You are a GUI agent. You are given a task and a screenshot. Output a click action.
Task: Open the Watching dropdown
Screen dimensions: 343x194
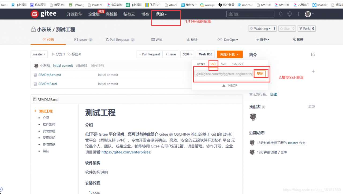point(260,28)
